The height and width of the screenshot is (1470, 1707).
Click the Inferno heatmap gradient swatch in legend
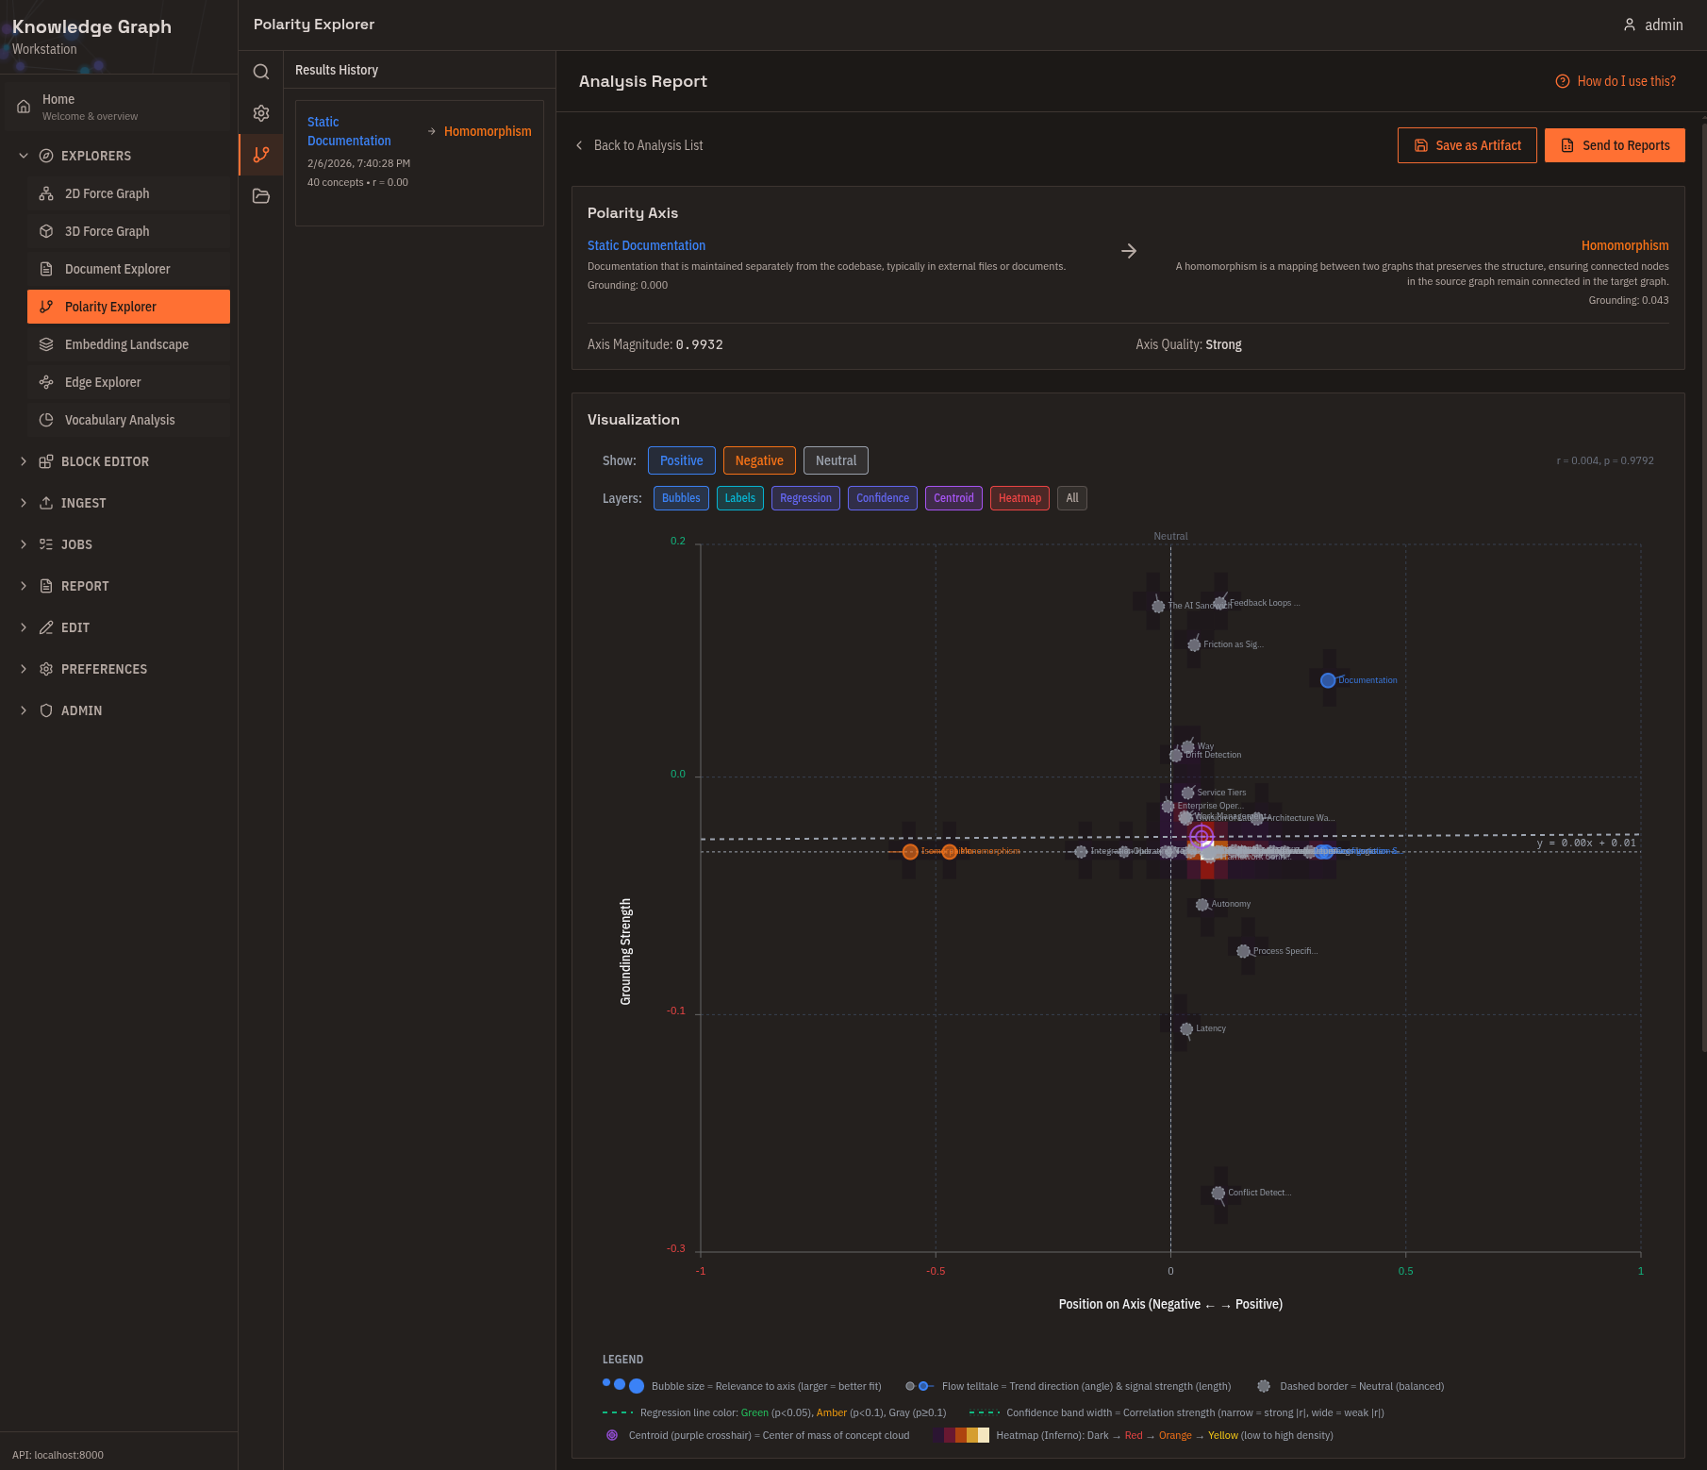click(x=961, y=1434)
